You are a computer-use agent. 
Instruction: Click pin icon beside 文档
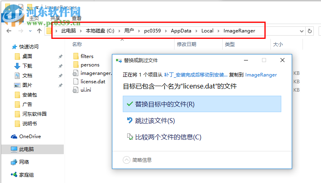61,76
